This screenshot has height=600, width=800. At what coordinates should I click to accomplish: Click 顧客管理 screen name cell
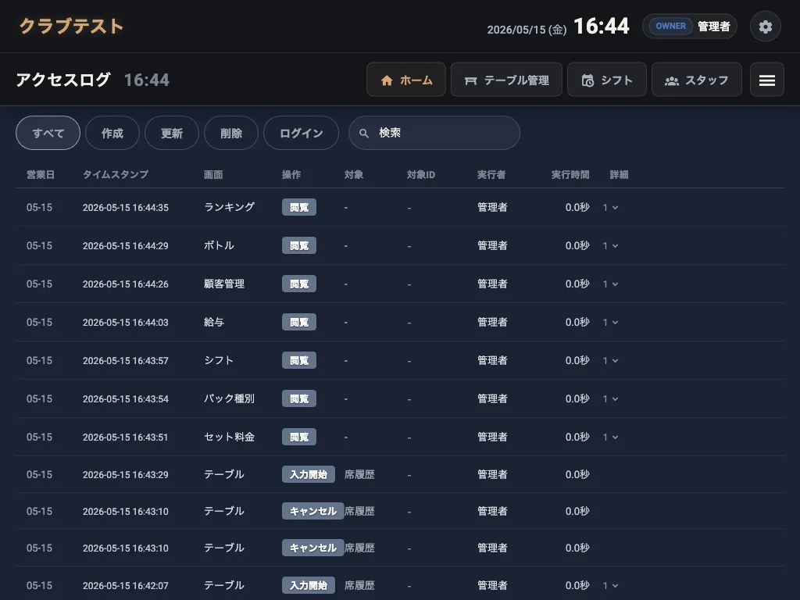tap(224, 284)
